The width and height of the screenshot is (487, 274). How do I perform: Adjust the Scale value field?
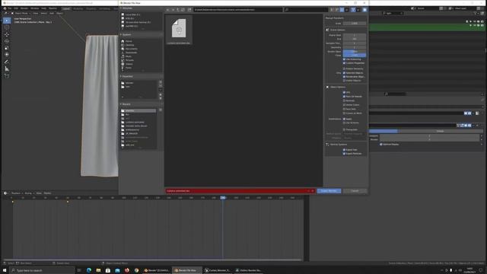[x=355, y=24]
